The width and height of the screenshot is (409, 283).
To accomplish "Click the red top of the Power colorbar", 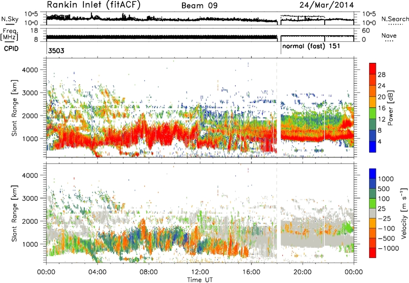I will tap(373, 67).
